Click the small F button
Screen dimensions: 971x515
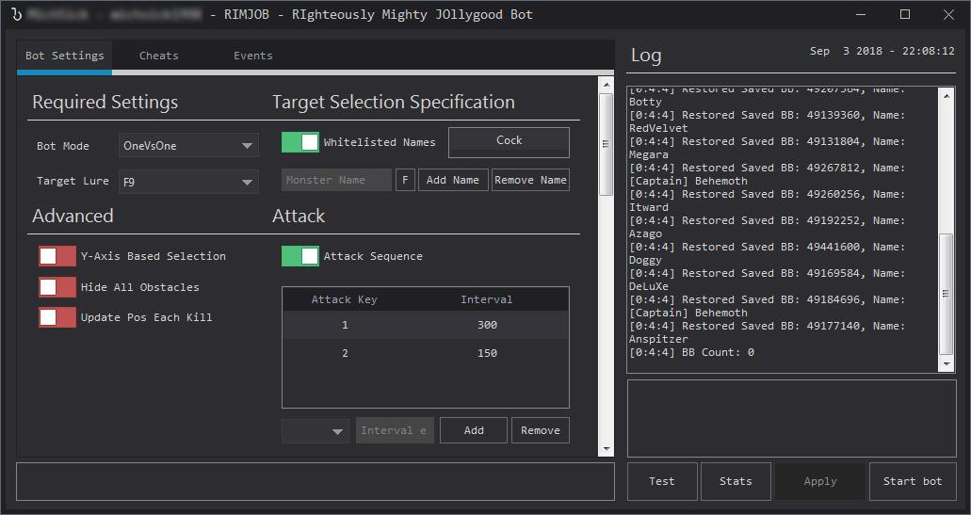pos(405,180)
